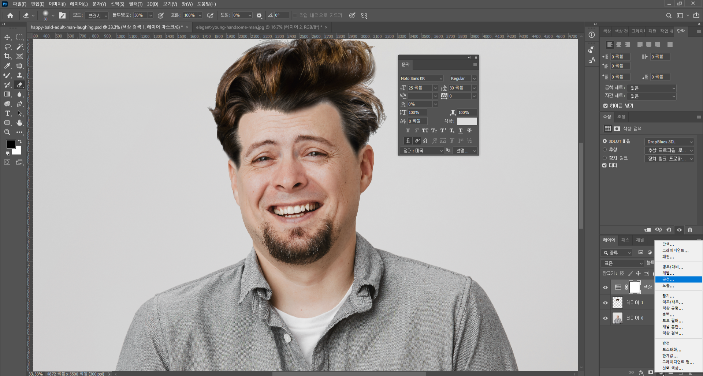The height and width of the screenshot is (376, 703).
Task: Open the 영어: 미국 language dropdown
Action: click(422, 151)
